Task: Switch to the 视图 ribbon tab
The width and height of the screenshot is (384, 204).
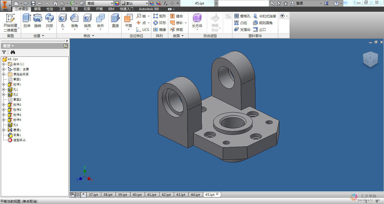Action: [x=87, y=9]
